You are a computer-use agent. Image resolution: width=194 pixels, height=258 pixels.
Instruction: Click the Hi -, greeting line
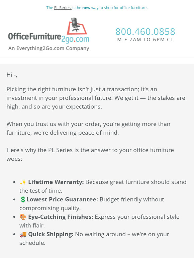(x=12, y=75)
